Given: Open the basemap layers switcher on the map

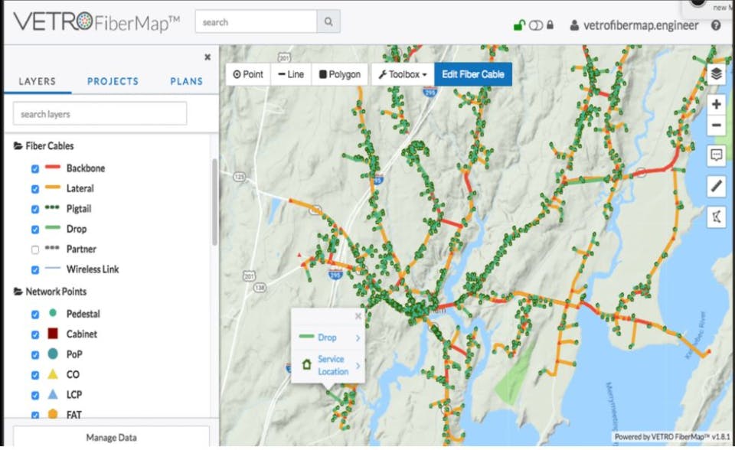Looking at the screenshot, I should point(715,74).
